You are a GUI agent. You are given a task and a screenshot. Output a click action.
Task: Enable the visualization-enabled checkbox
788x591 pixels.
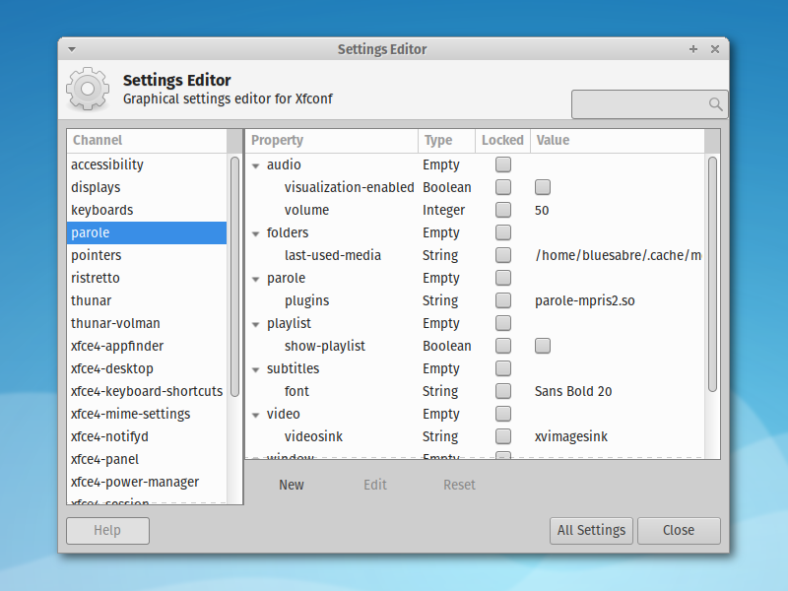[x=542, y=187]
